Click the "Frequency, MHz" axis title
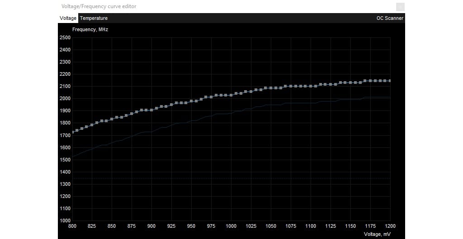This screenshot has height=239, width=463. (x=90, y=29)
